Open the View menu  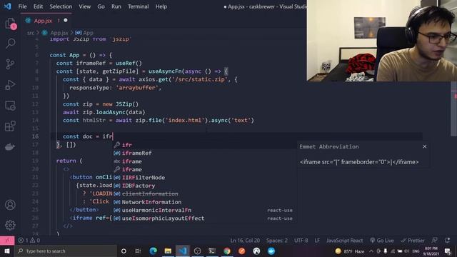85,6
